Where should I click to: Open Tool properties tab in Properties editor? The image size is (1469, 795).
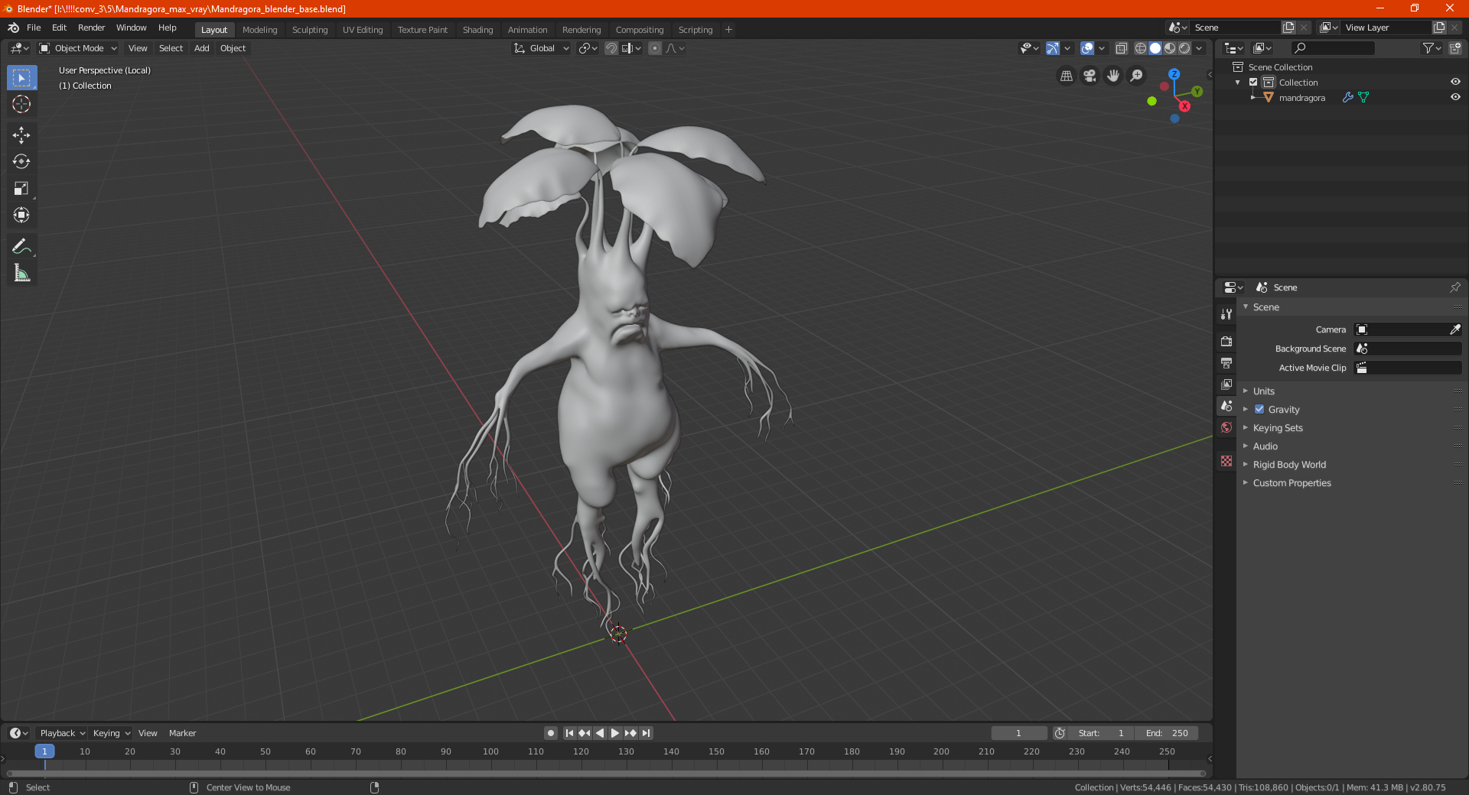tap(1226, 314)
